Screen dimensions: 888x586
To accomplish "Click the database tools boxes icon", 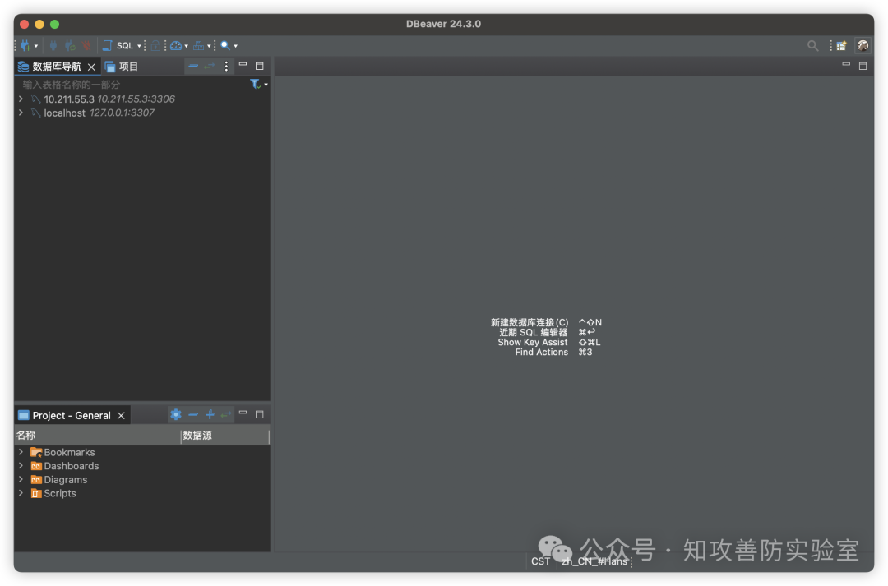I will 199,46.
